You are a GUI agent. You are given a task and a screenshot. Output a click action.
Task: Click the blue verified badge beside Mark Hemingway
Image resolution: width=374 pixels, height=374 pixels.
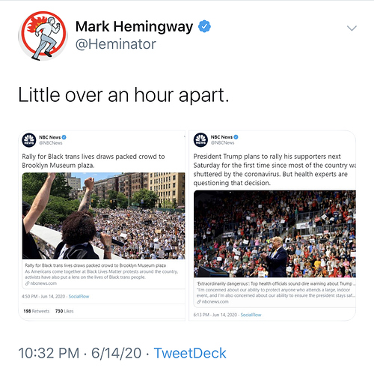[x=204, y=26]
